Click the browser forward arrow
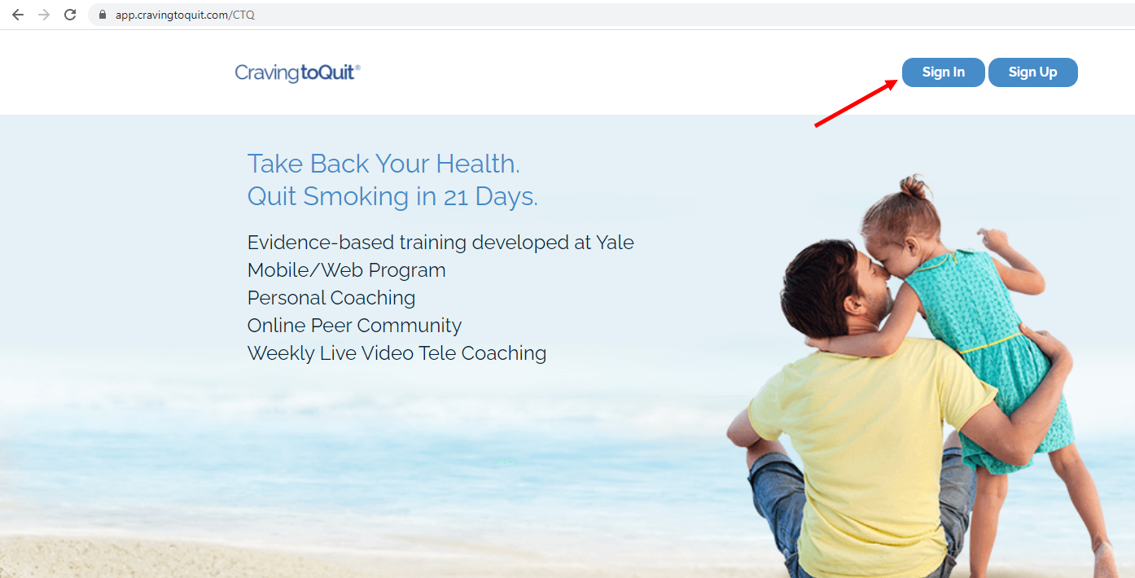 point(44,15)
